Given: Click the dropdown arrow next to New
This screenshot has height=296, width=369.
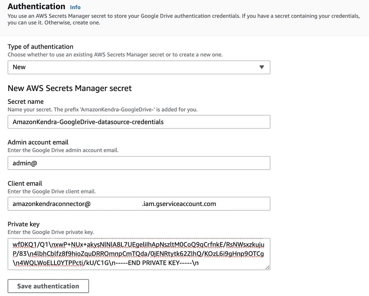Looking at the screenshot, I should [262, 67].
